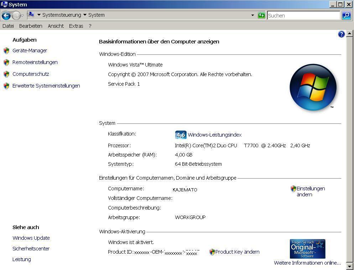Expand the dropdown arrow before Systemsteuerung
This screenshot has height=270, width=354.
point(39,15)
